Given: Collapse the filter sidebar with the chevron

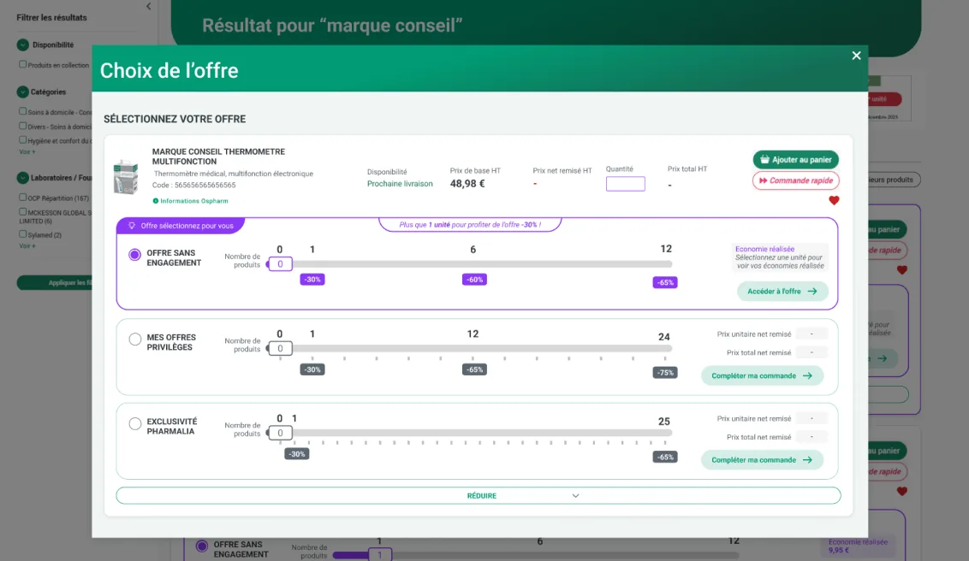Looking at the screenshot, I should (x=149, y=6).
